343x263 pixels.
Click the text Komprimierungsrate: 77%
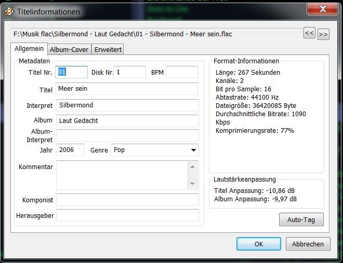(255, 131)
